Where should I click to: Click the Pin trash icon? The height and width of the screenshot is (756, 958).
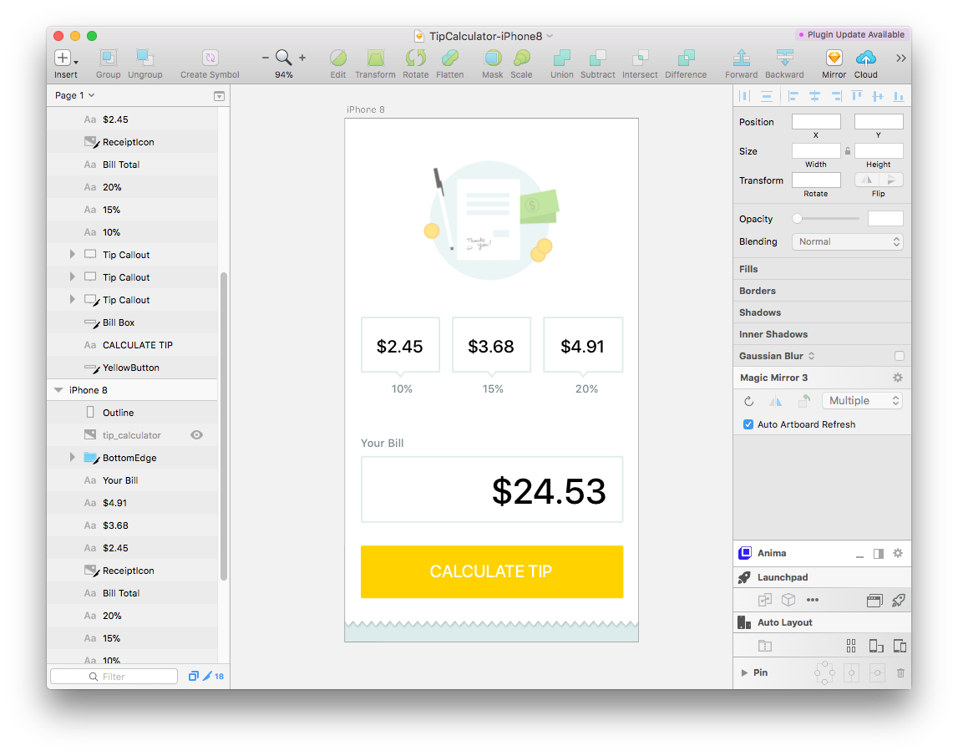[x=900, y=673]
